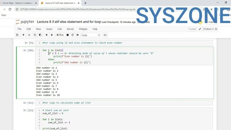Image resolution: width=231 pixels, height=130 pixels.
Task: Open command palette keyboard icon
Action: pyautogui.click(x=105, y=35)
